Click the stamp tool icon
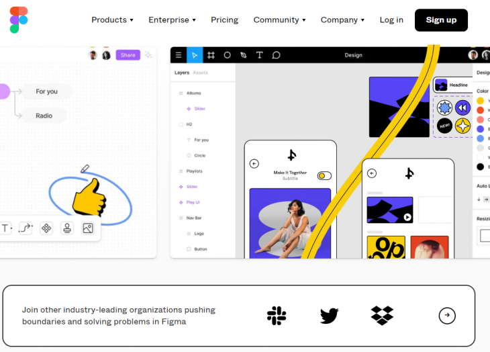The width and height of the screenshot is (490, 352). [x=67, y=228]
